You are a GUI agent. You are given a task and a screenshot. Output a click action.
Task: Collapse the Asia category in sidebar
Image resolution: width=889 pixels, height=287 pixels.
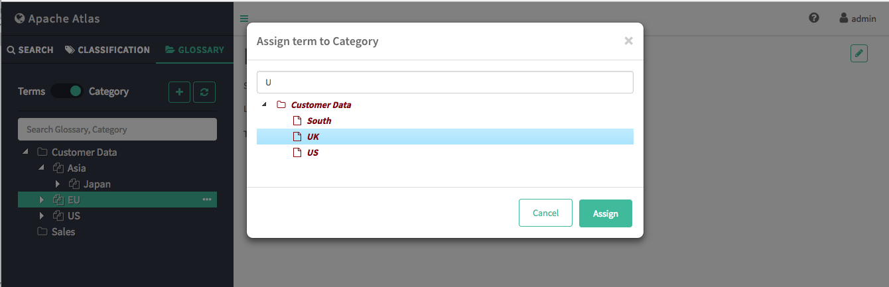pos(41,168)
